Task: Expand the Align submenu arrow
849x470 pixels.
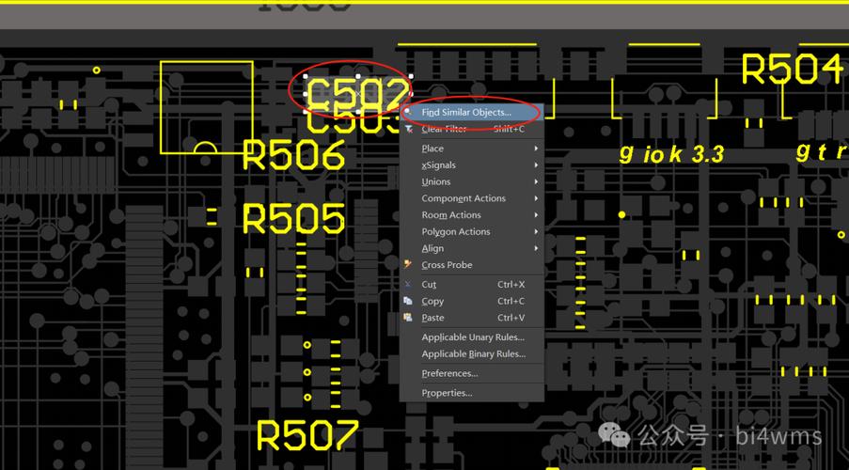Action: click(x=536, y=248)
